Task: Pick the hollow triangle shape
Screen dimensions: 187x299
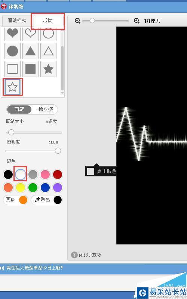Action: click(48, 51)
